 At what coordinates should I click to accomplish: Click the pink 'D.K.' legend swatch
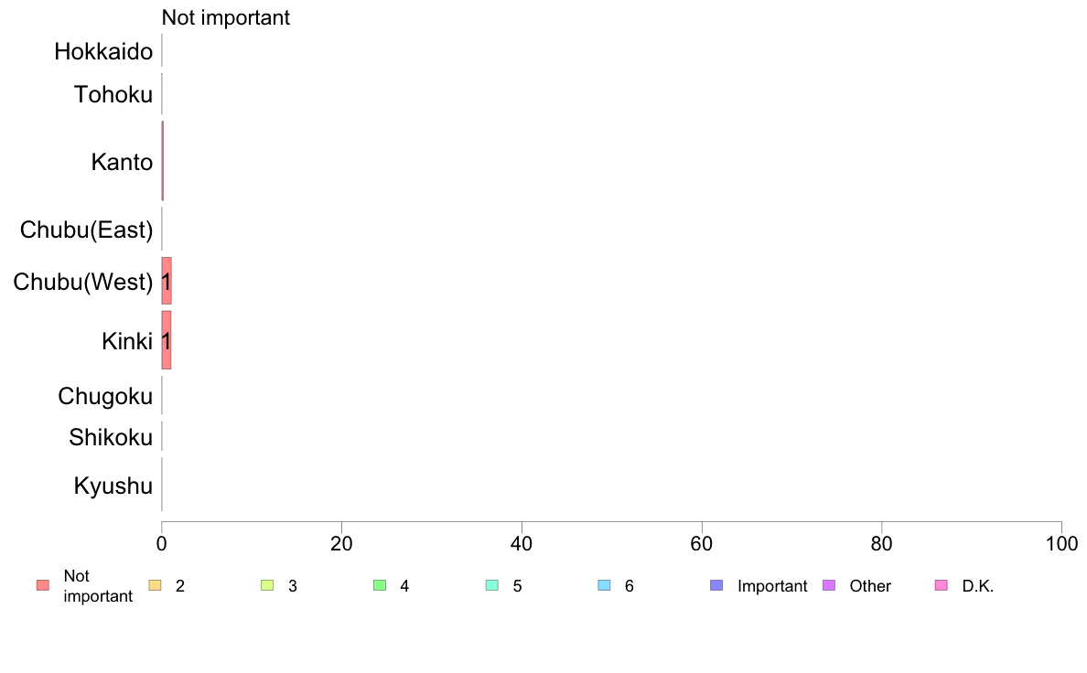pyautogui.click(x=942, y=585)
